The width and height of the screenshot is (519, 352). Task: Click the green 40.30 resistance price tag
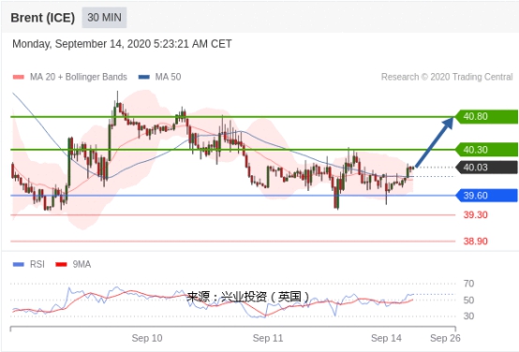click(486, 150)
